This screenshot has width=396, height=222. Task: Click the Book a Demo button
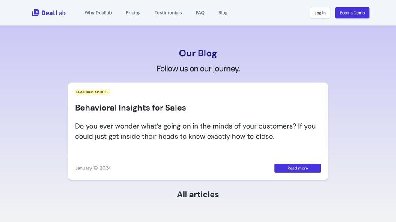click(x=352, y=13)
